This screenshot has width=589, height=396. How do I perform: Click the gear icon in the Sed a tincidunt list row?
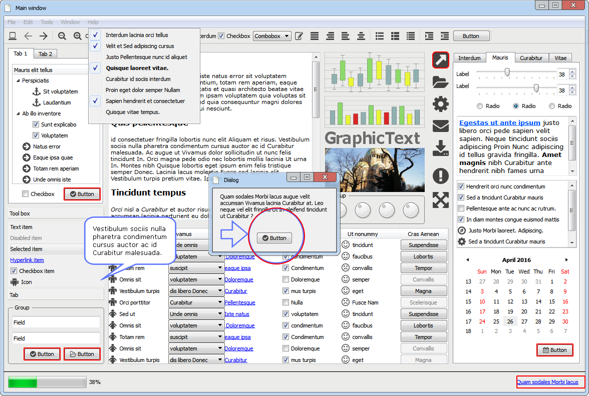[462, 241]
